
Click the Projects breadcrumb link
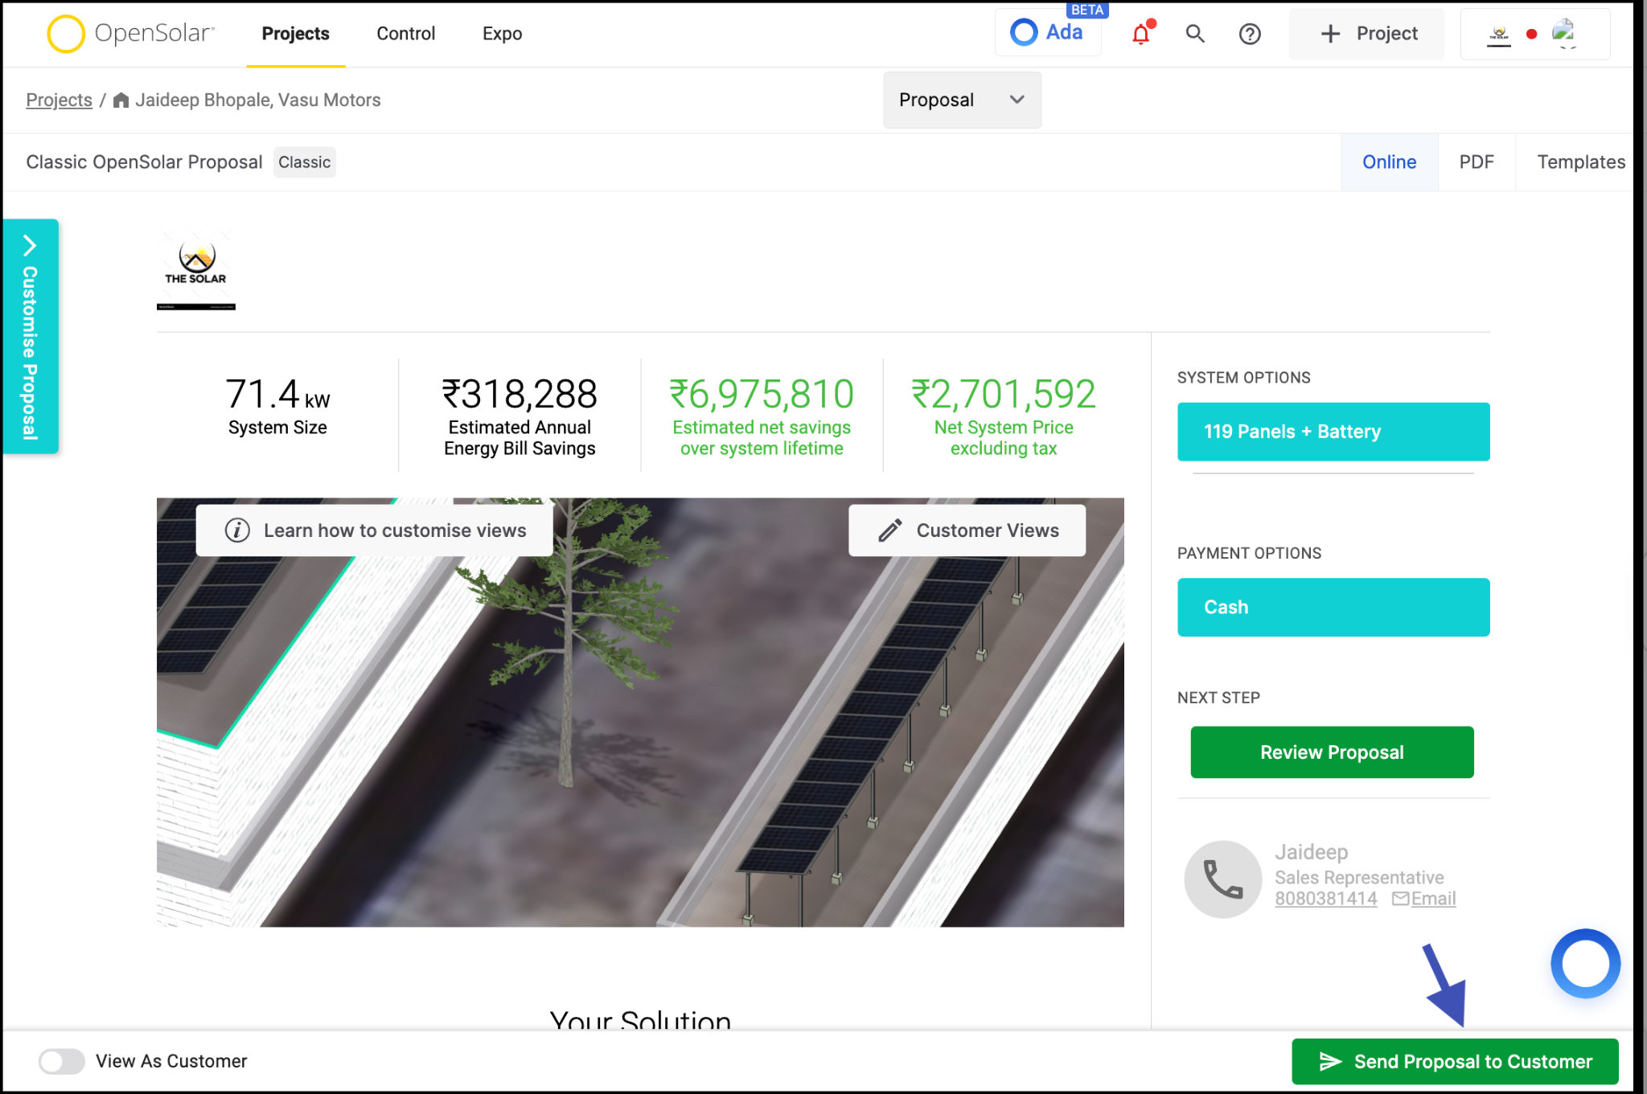60,100
